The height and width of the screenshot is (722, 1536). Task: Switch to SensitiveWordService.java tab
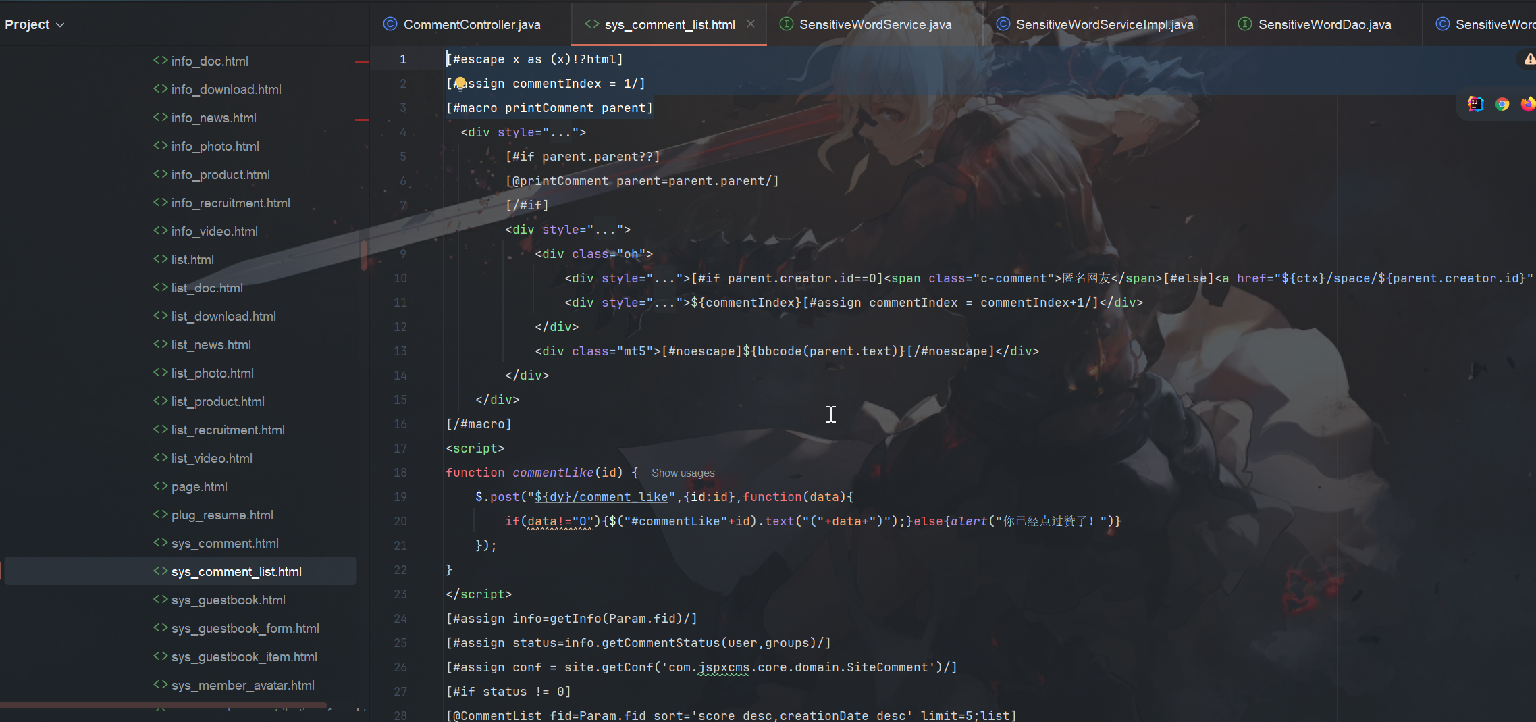(x=874, y=24)
